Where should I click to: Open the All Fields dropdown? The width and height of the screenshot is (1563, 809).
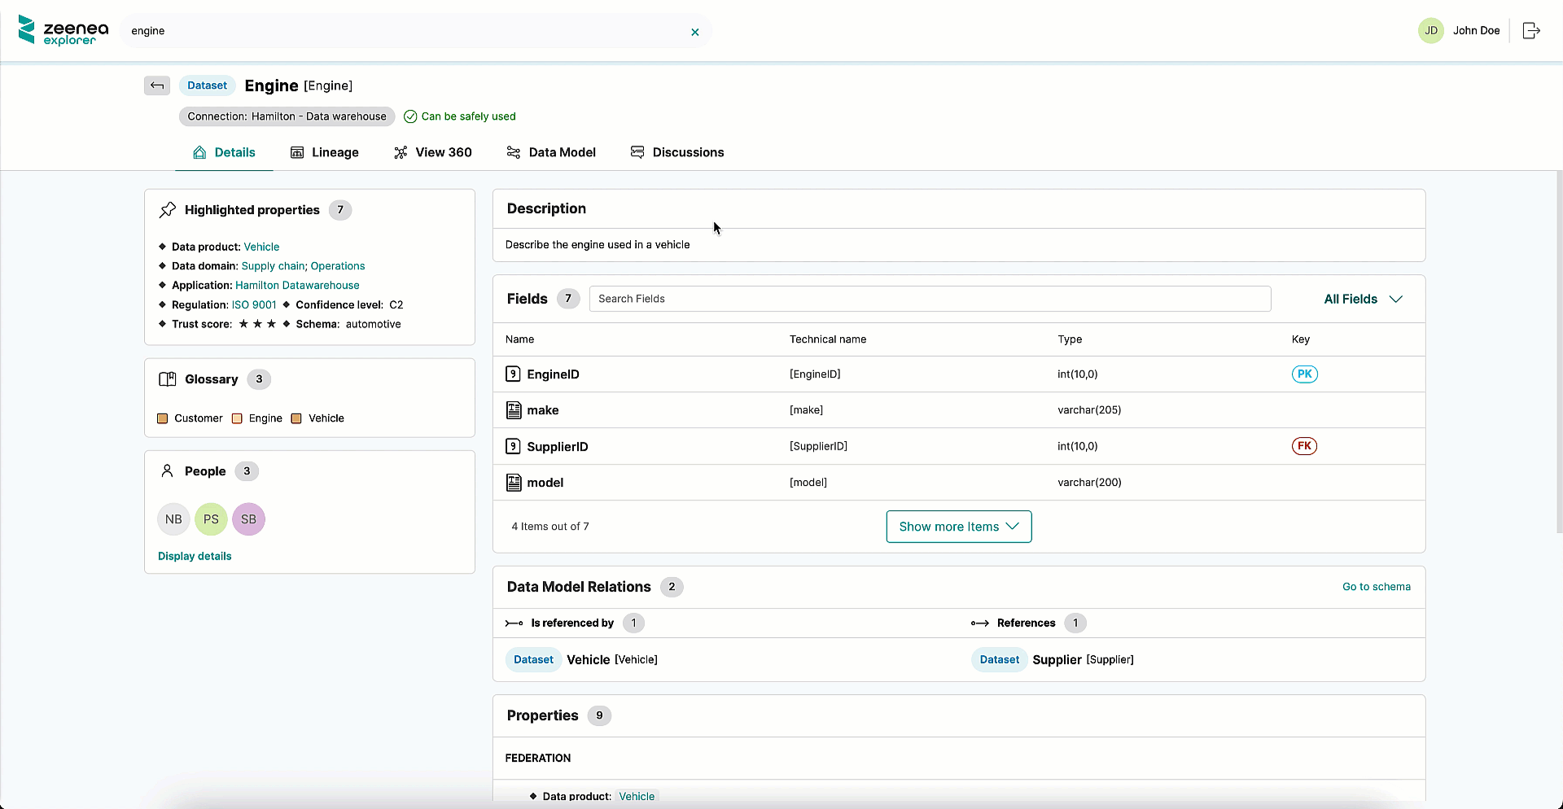pos(1362,299)
